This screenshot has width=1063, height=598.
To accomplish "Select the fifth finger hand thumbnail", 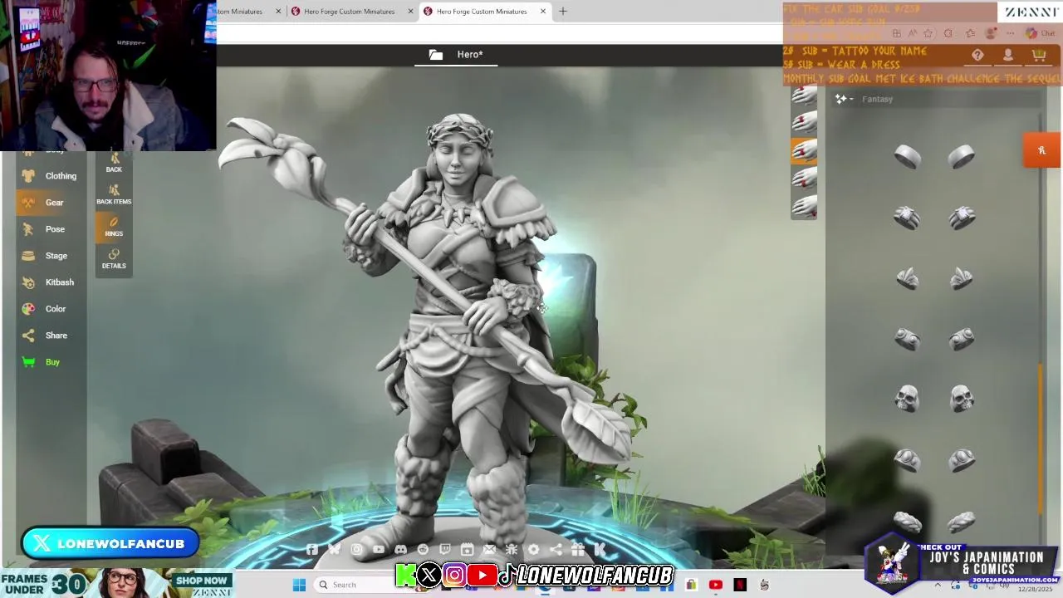I will pyautogui.click(x=804, y=206).
